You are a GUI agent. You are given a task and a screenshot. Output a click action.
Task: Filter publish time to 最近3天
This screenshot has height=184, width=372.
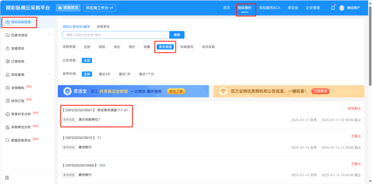(105, 74)
